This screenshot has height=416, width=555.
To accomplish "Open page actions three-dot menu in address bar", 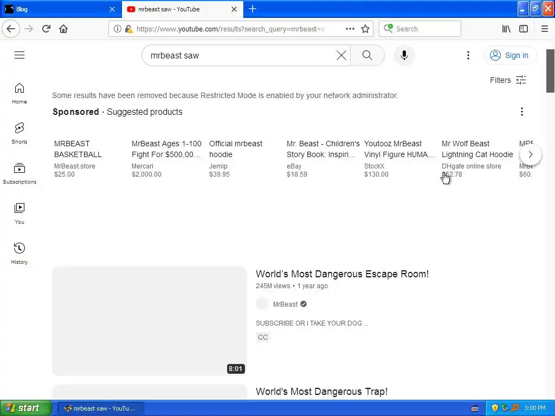I will pyautogui.click(x=350, y=29).
